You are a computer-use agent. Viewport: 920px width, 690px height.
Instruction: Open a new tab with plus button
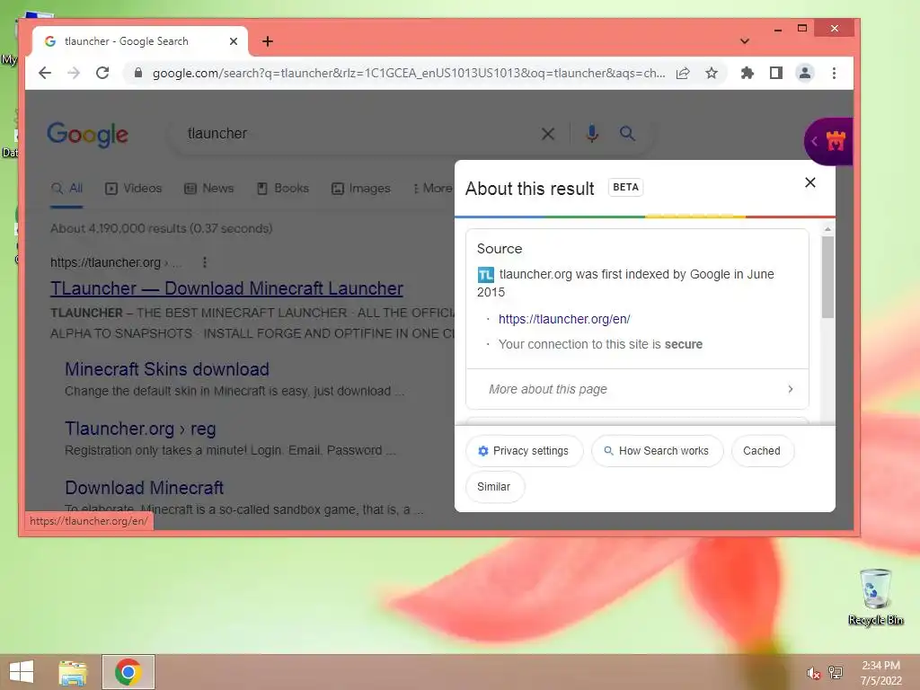click(x=268, y=41)
